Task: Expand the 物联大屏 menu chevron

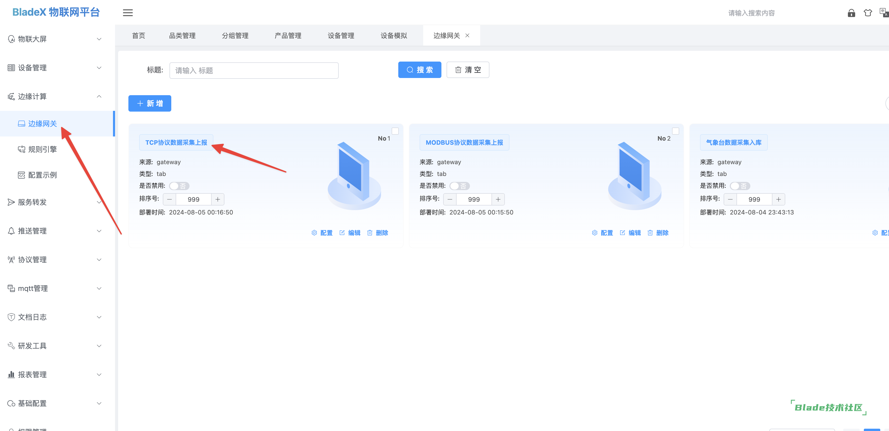Action: [99, 39]
